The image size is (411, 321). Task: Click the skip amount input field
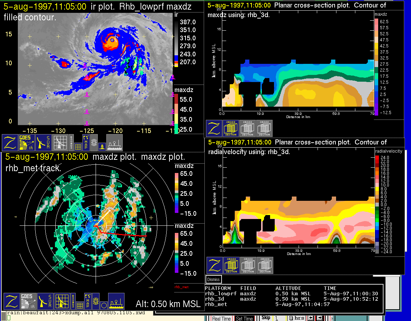pyautogui.click(x=279, y=318)
